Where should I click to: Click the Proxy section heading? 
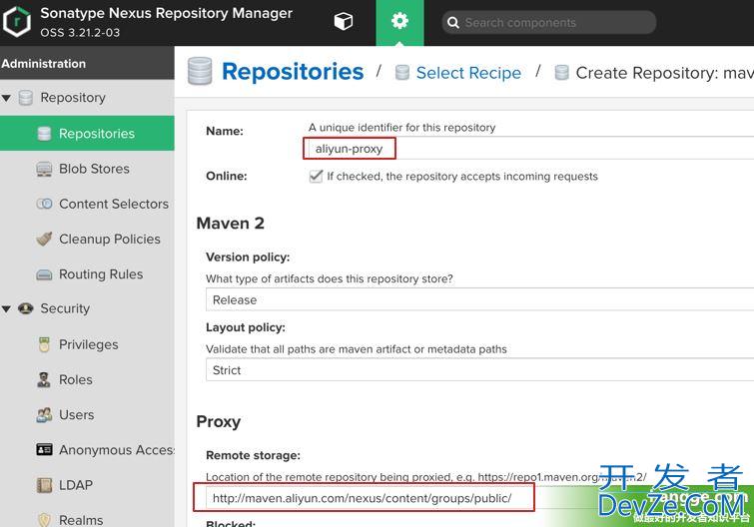tap(219, 421)
